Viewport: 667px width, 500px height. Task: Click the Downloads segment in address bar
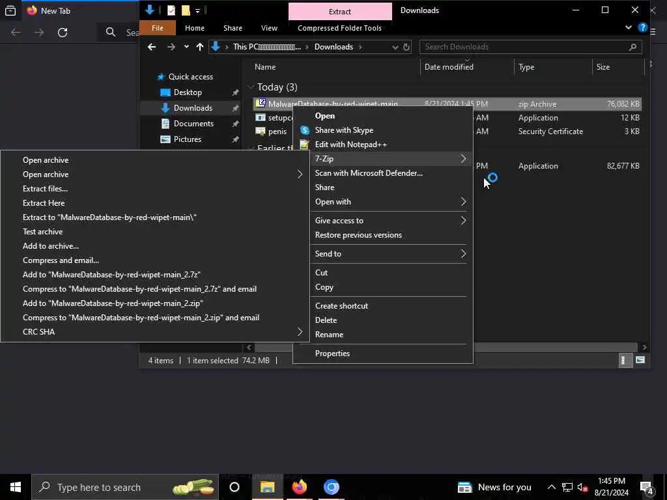333,47
